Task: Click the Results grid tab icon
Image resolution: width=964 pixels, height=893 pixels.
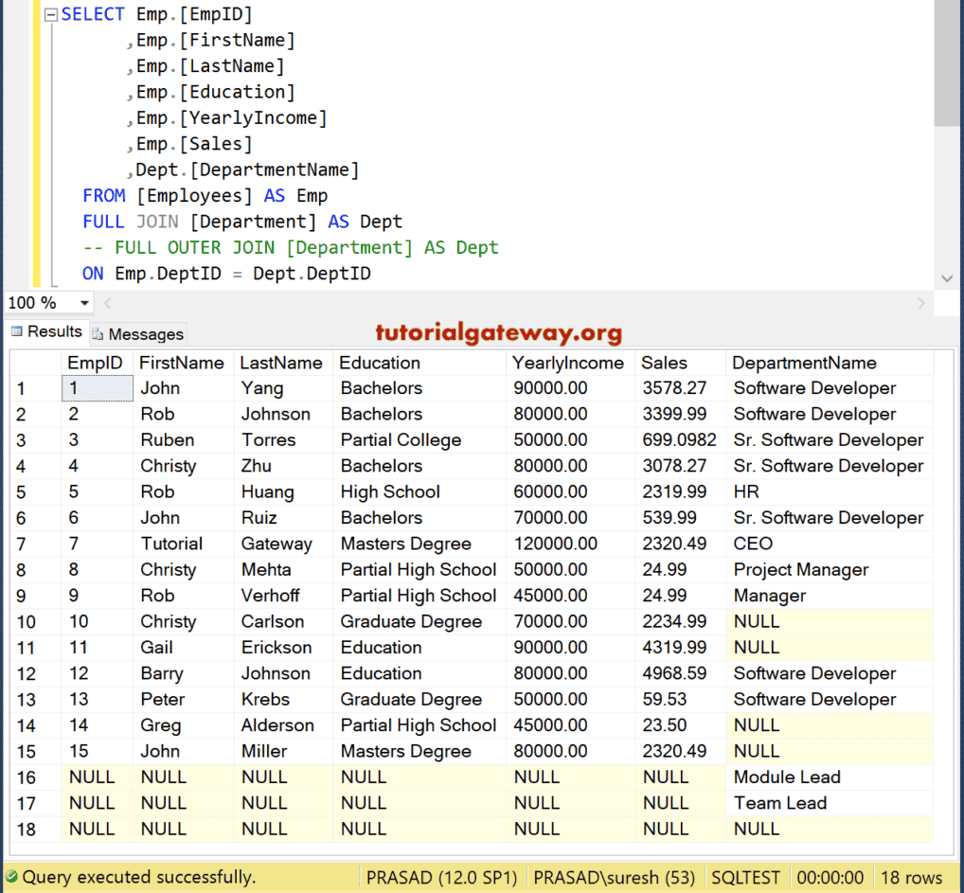Action: pyautogui.click(x=16, y=331)
